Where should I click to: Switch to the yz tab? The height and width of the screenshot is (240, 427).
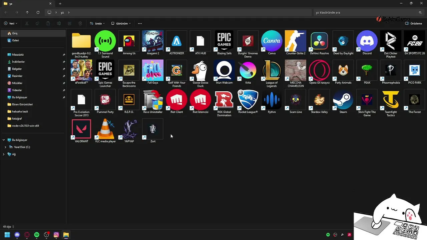[28, 4]
